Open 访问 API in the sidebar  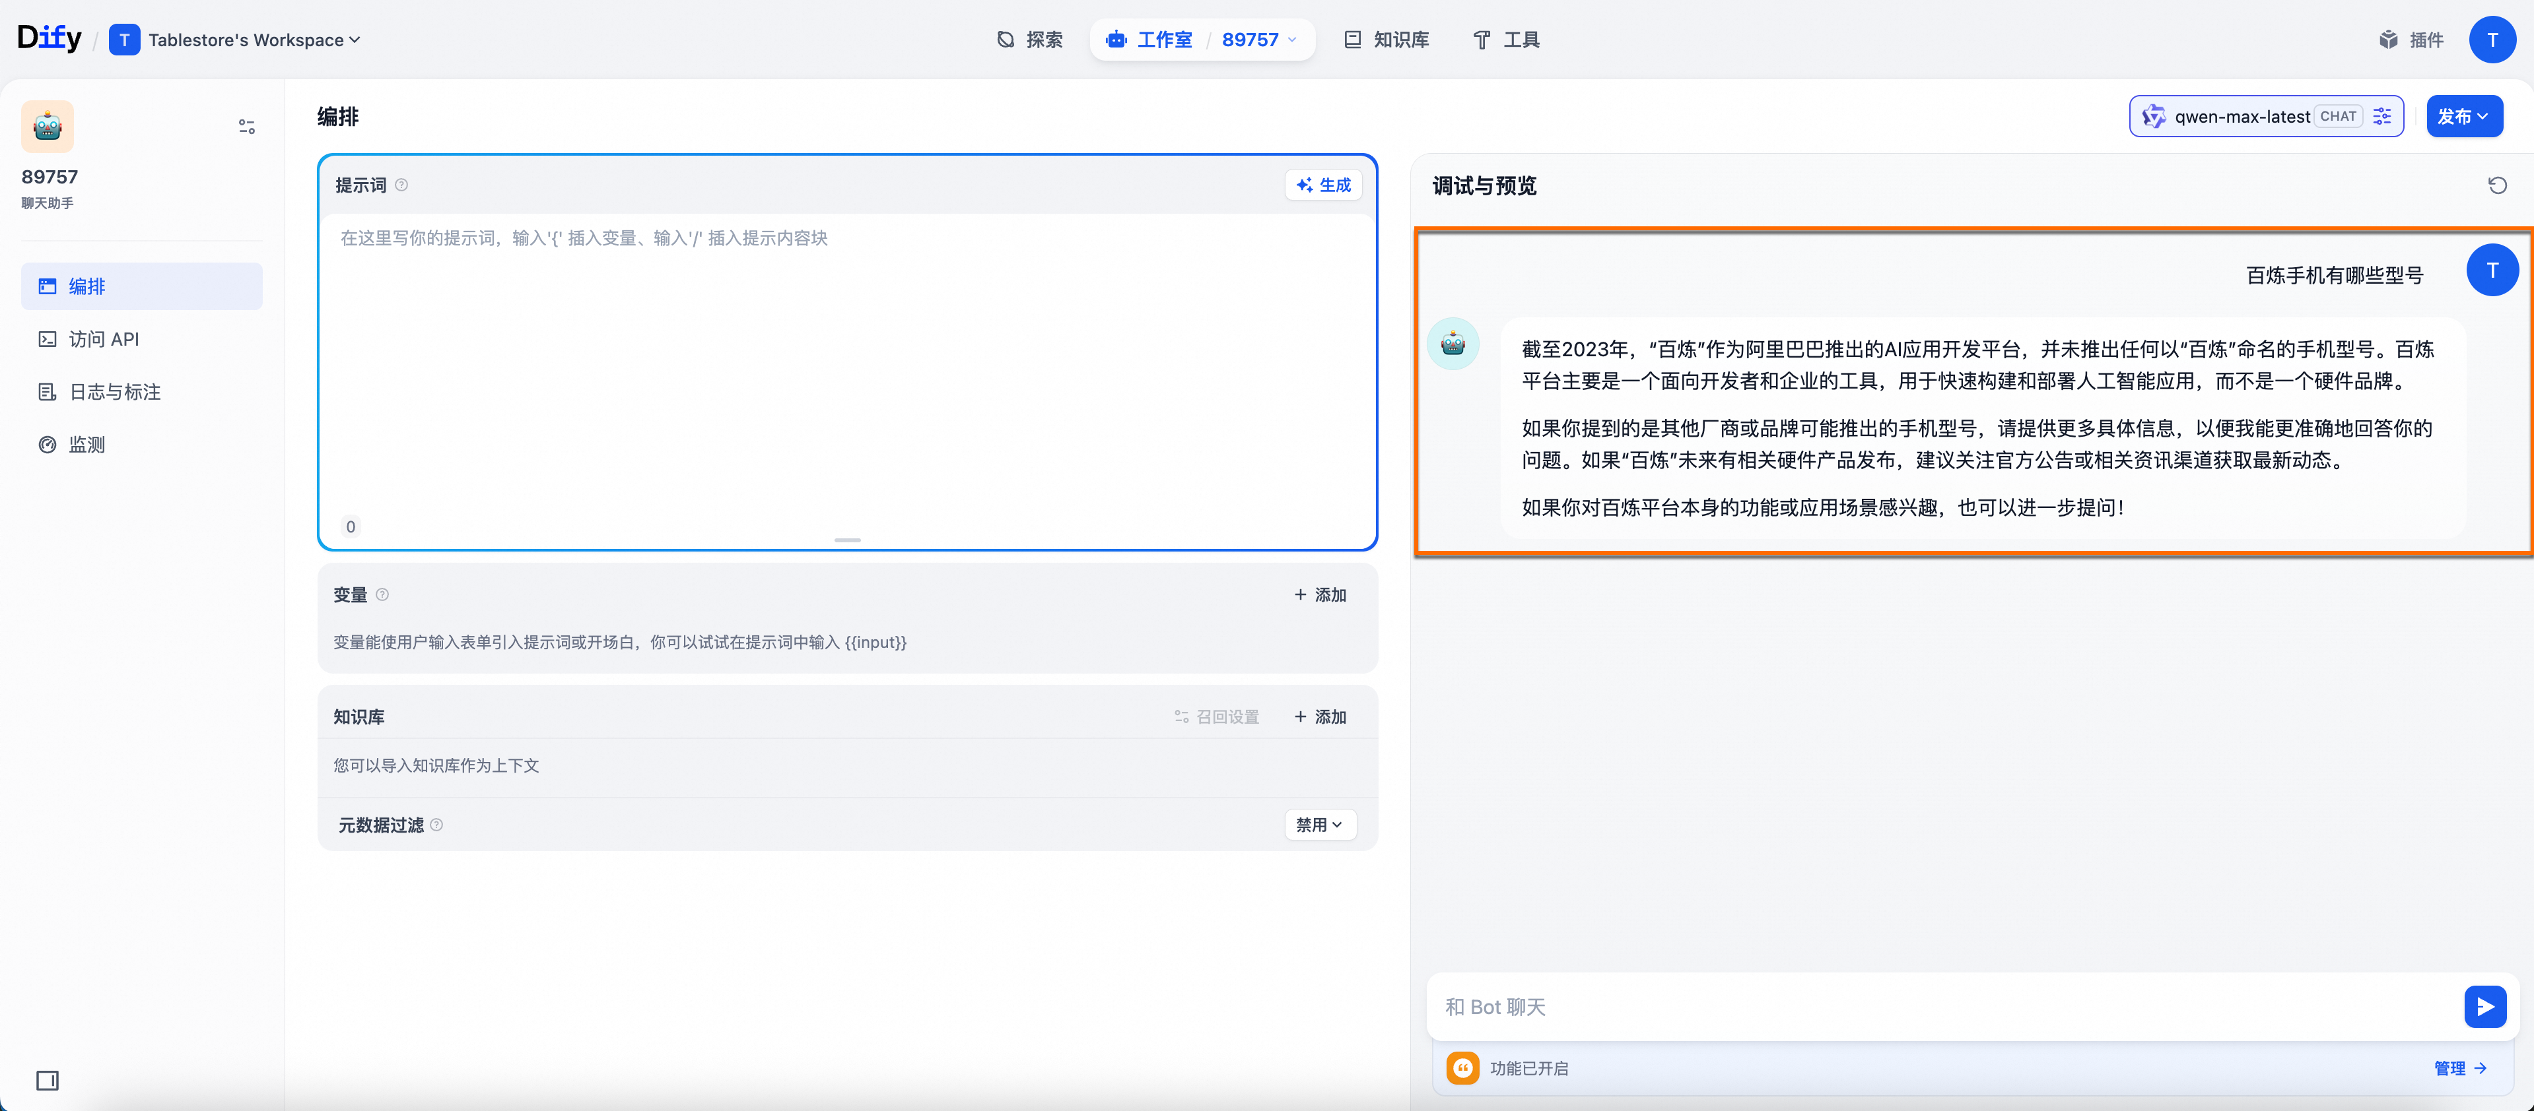click(x=142, y=339)
